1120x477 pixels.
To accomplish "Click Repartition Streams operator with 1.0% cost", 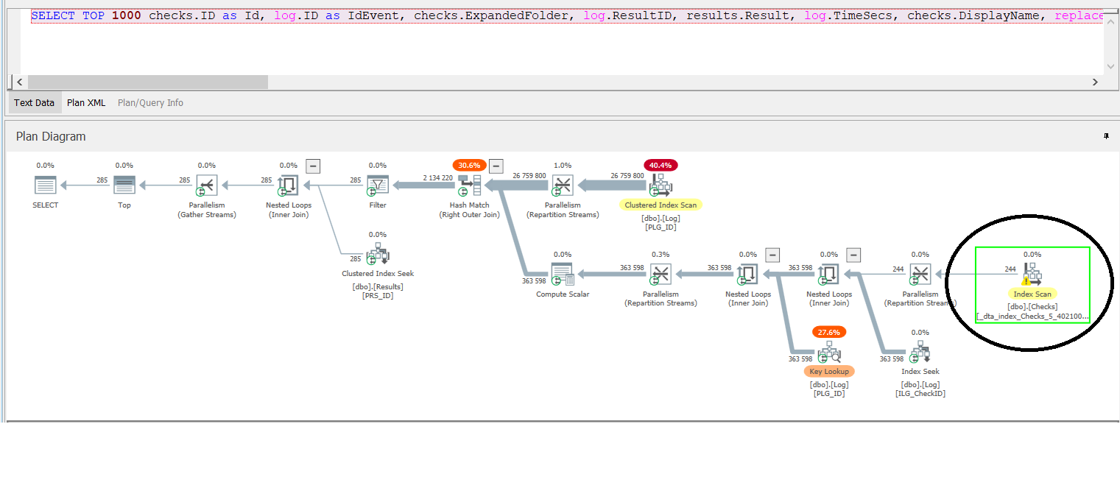I will [x=562, y=185].
